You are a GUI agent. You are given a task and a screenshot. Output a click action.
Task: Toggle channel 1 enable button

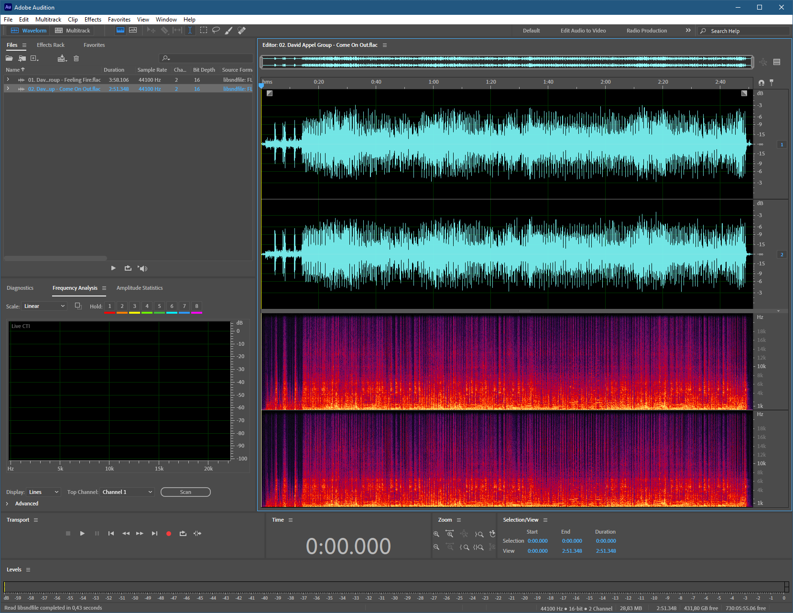[782, 144]
